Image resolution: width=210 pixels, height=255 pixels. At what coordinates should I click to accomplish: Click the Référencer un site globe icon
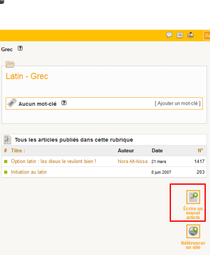tap(193, 231)
